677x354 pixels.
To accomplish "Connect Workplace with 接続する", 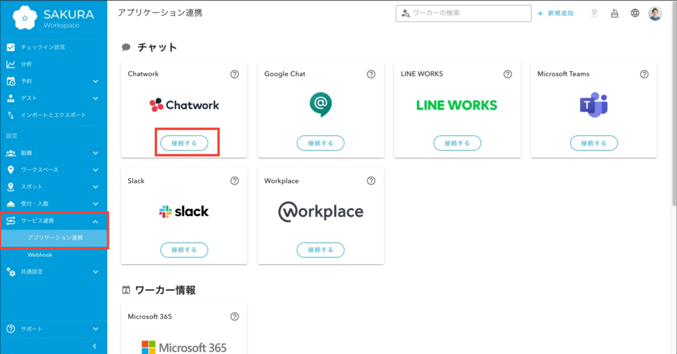I will [x=321, y=250].
